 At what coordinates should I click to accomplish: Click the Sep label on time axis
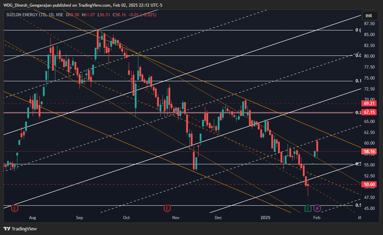click(79, 218)
